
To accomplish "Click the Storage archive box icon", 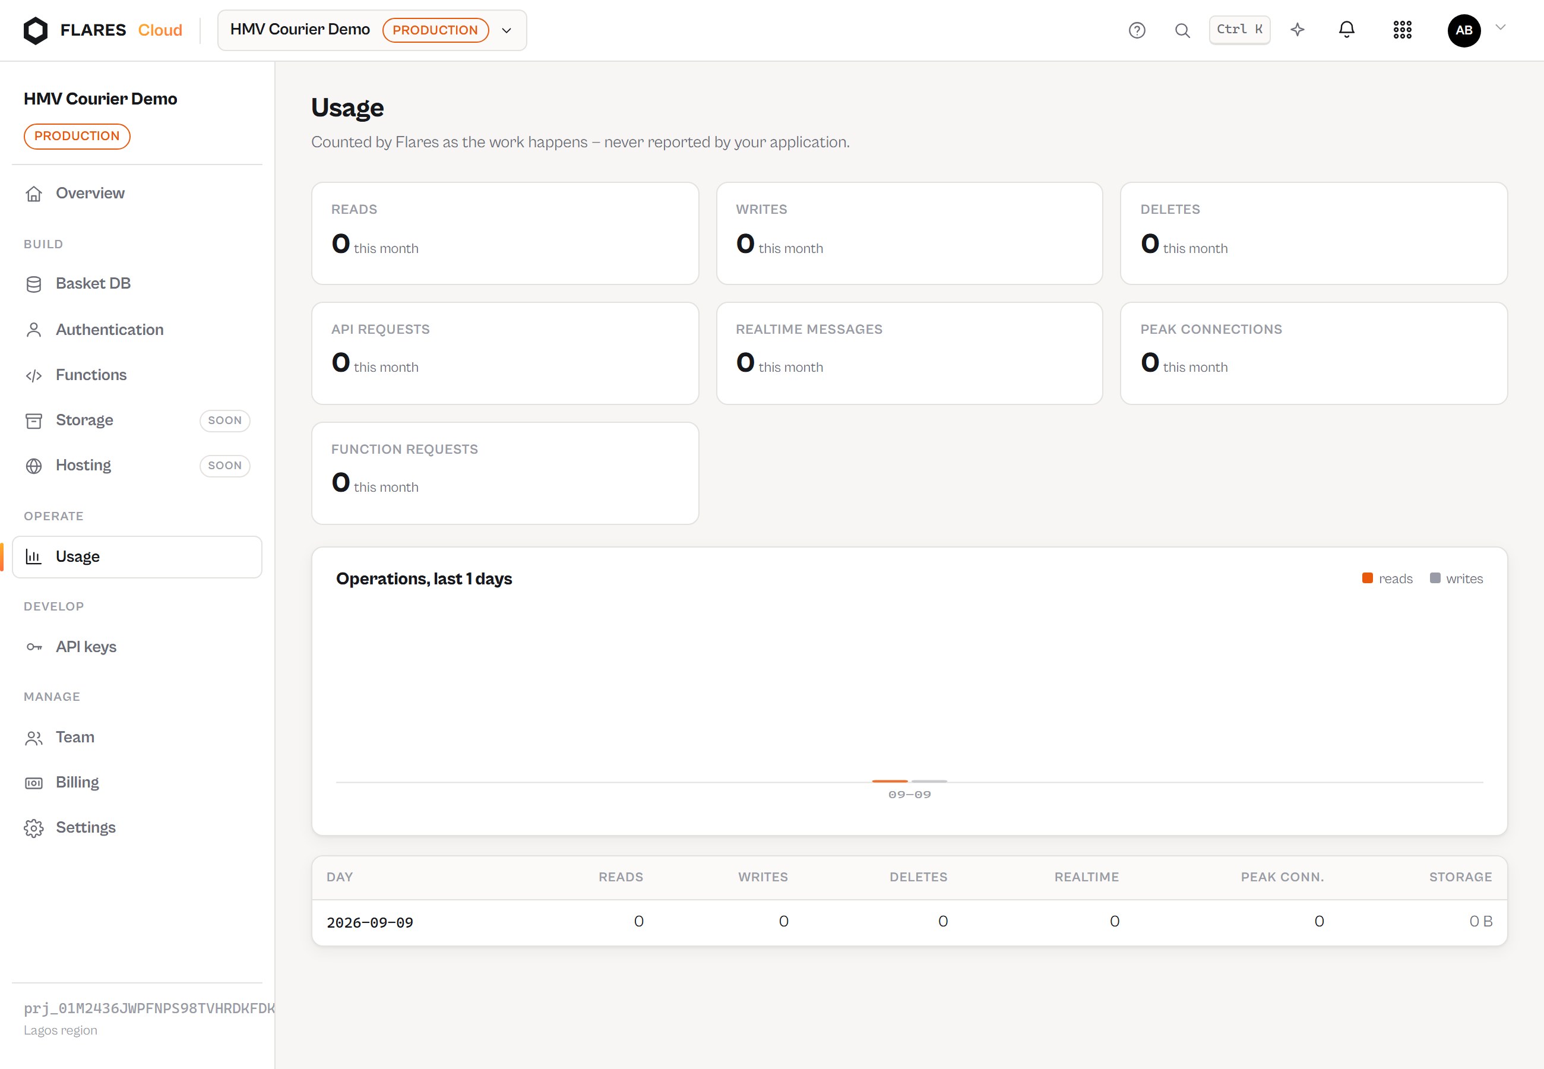I will pos(33,420).
